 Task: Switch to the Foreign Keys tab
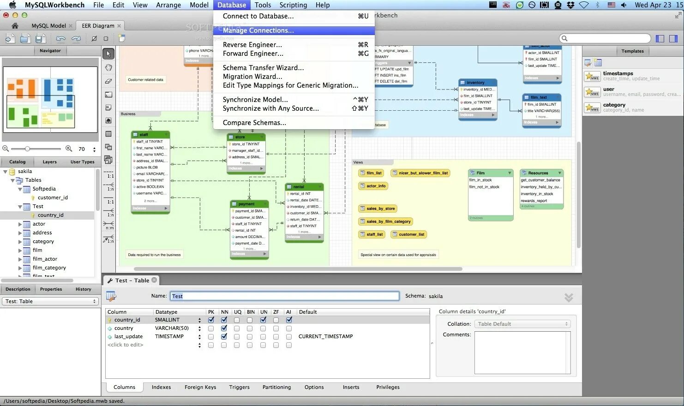[x=200, y=387]
